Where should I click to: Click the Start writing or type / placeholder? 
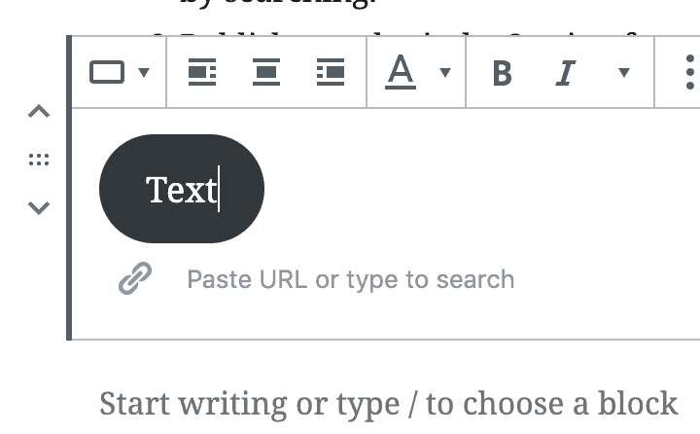click(388, 404)
